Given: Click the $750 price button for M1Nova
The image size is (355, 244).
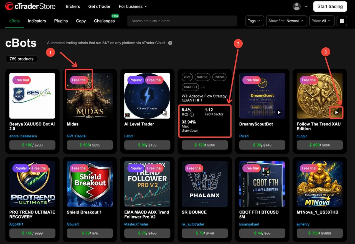Looking at the screenshot, I should tap(319, 233).
